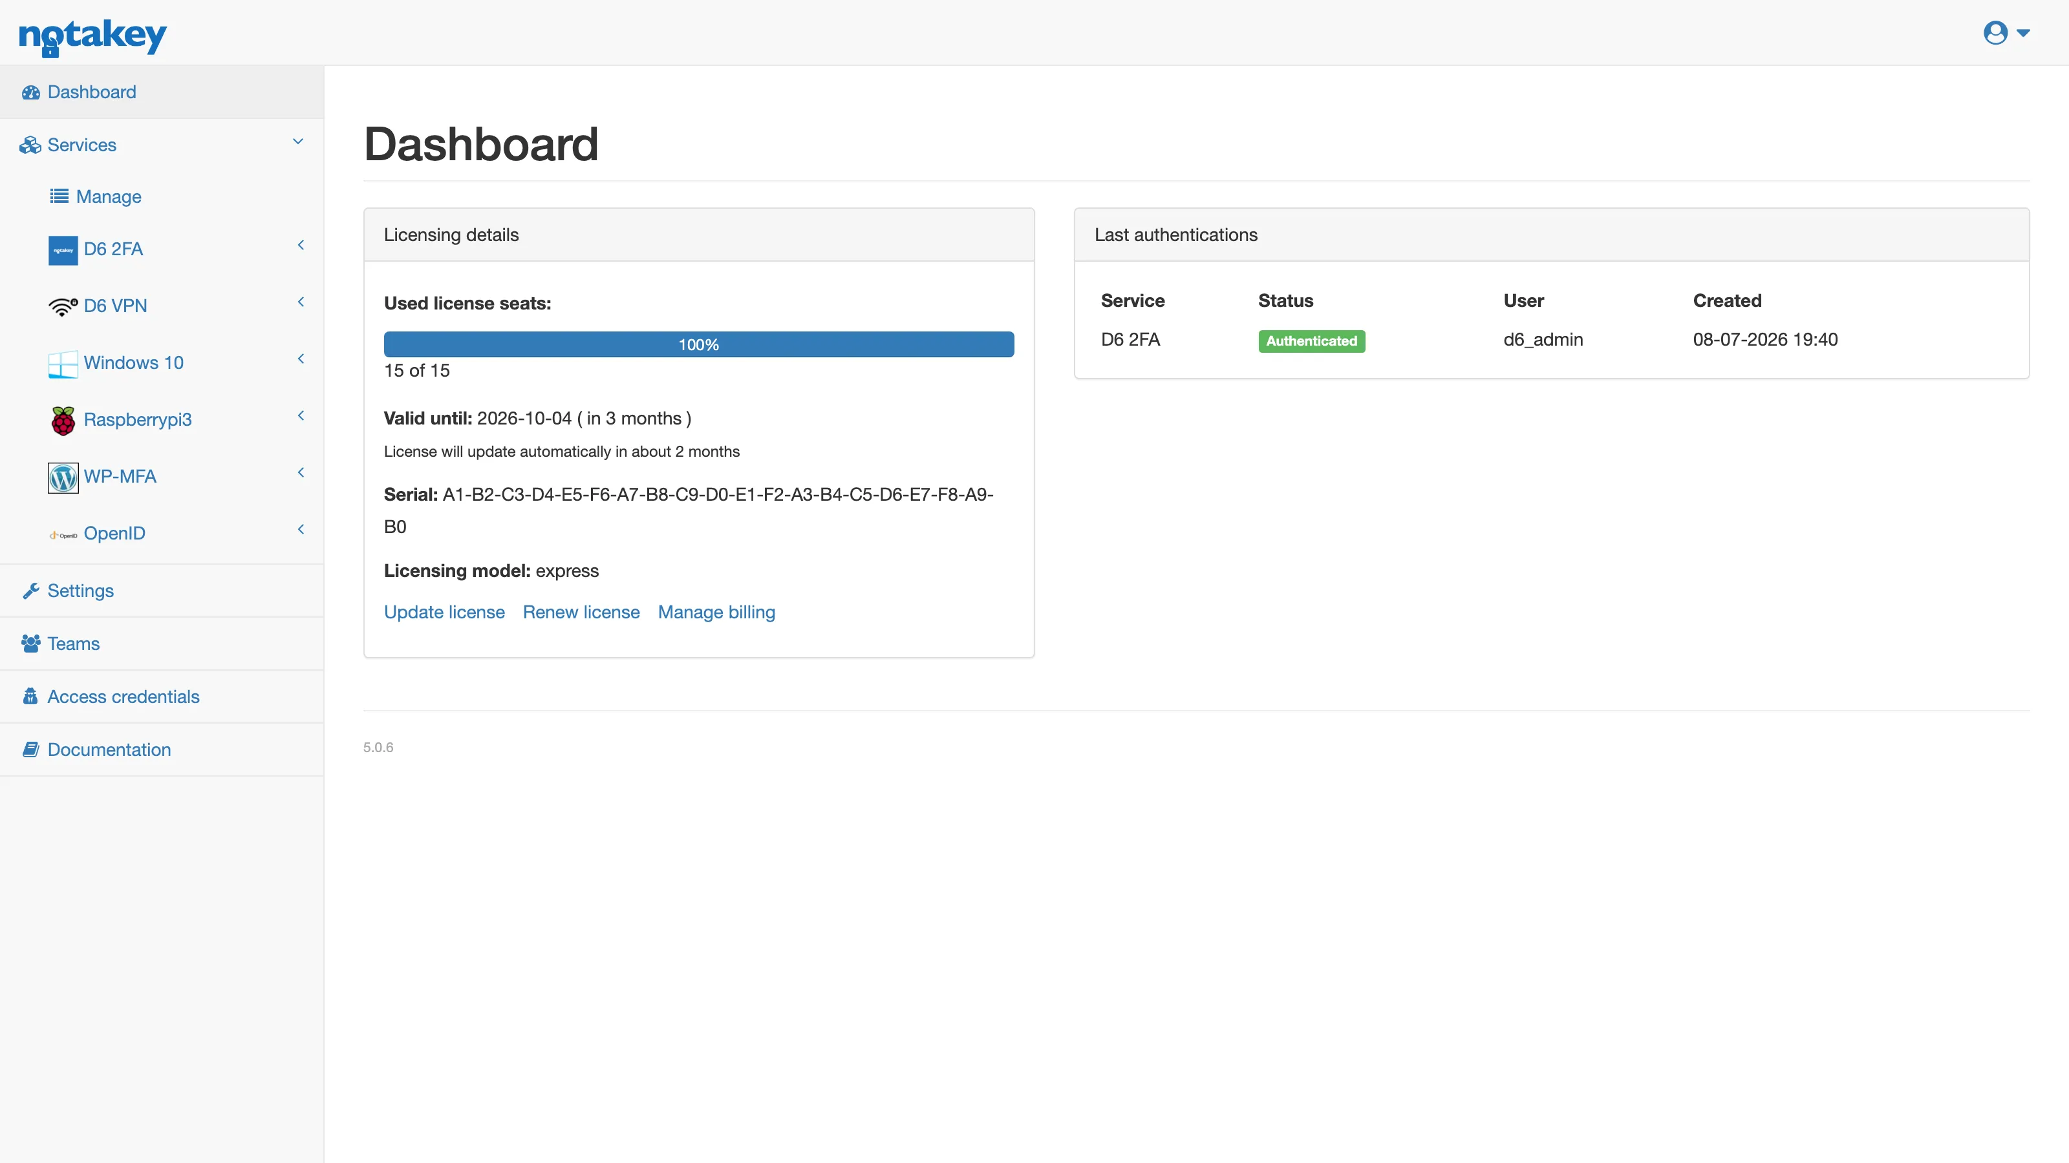Click the User column header
This screenshot has height=1163, width=2069.
click(x=1524, y=301)
